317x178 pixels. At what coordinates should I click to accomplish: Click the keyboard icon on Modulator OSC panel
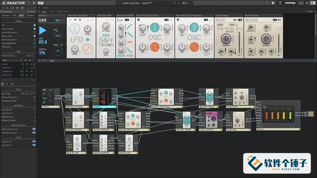pos(178,20)
